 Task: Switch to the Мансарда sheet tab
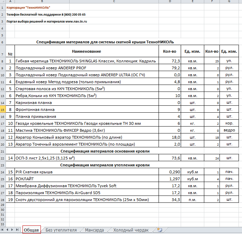pyautogui.click(x=94, y=230)
